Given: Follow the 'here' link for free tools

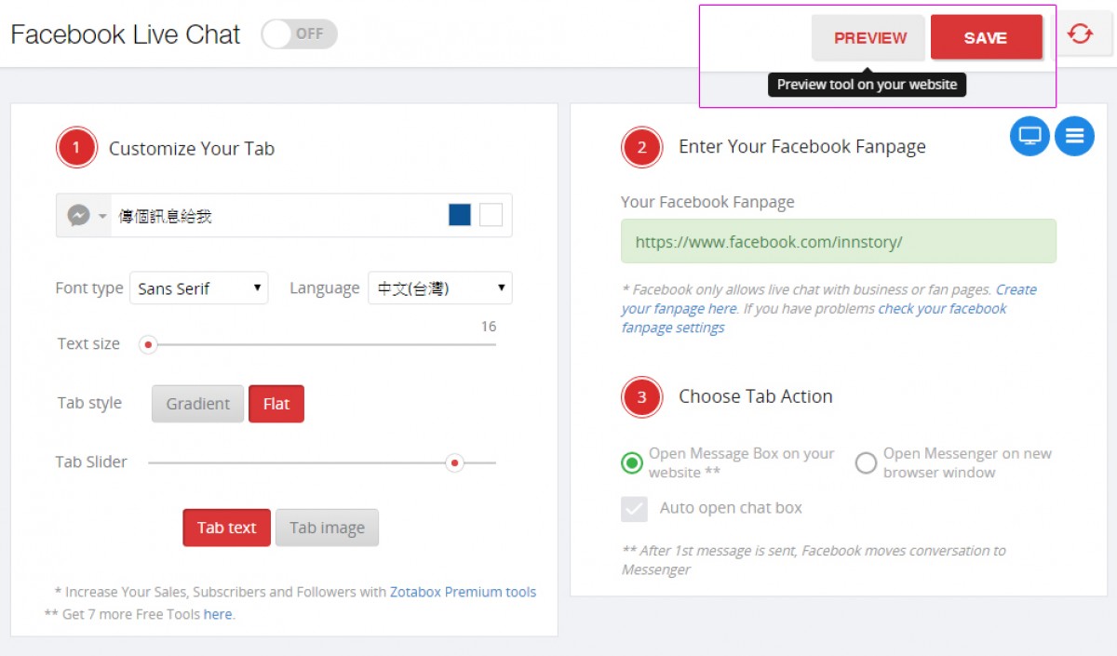Looking at the screenshot, I should (218, 614).
